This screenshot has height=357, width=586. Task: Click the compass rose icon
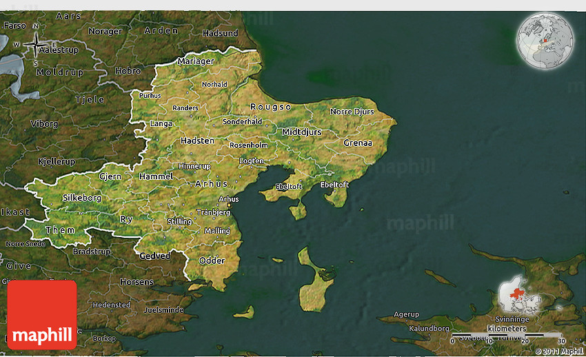(x=35, y=45)
